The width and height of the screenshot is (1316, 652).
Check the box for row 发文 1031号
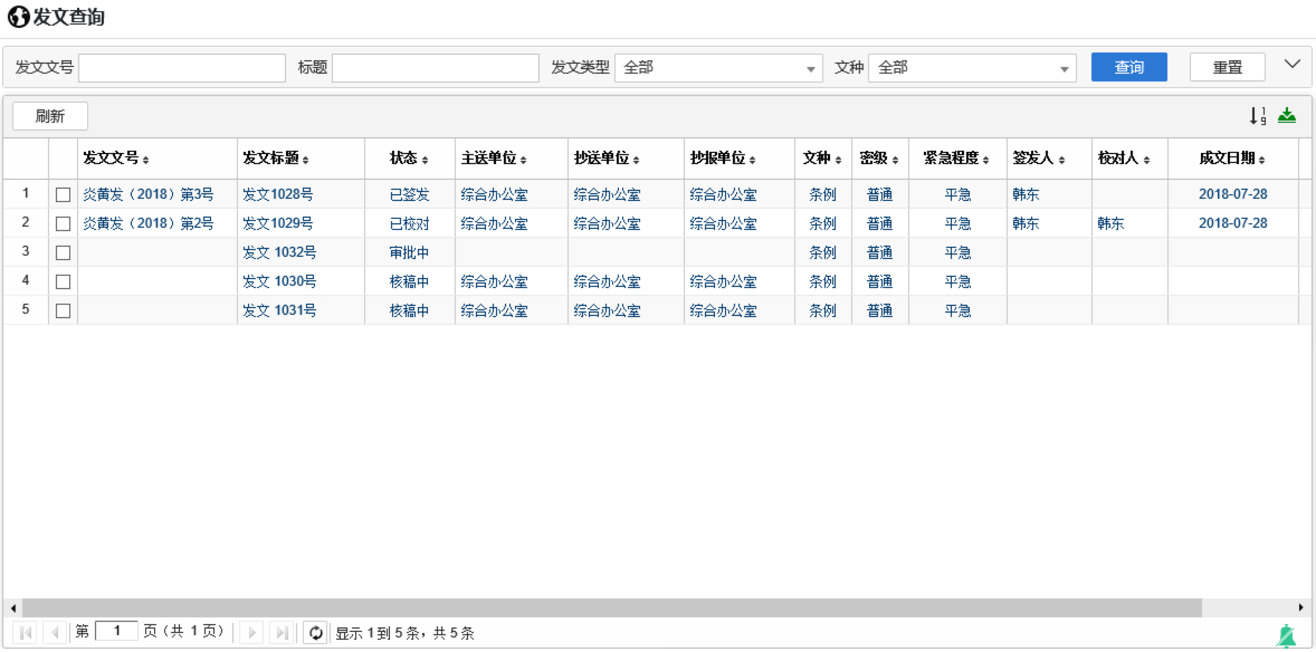[x=63, y=311]
